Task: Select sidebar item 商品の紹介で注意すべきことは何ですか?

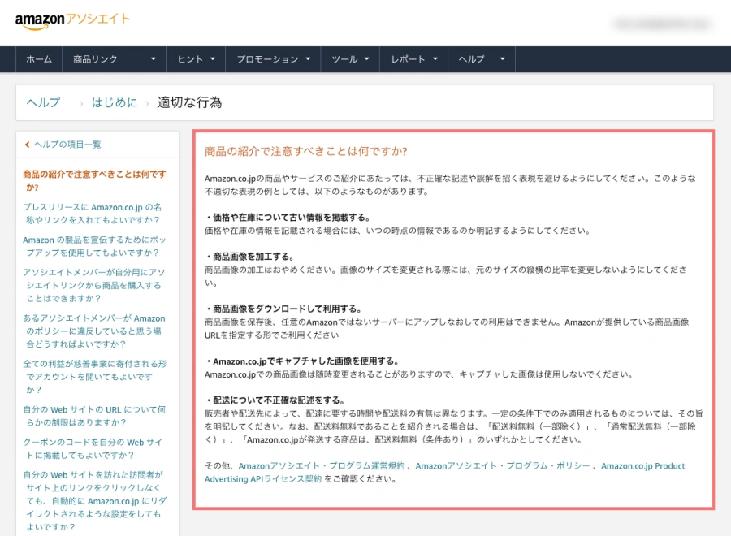Action: pyautogui.click(x=94, y=180)
